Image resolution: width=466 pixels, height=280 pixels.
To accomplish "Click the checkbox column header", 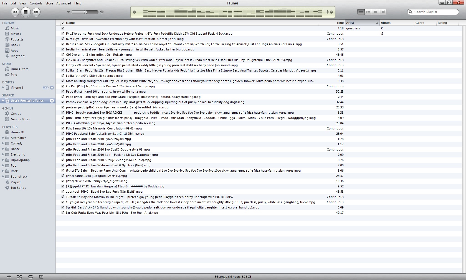I will (x=63, y=23).
